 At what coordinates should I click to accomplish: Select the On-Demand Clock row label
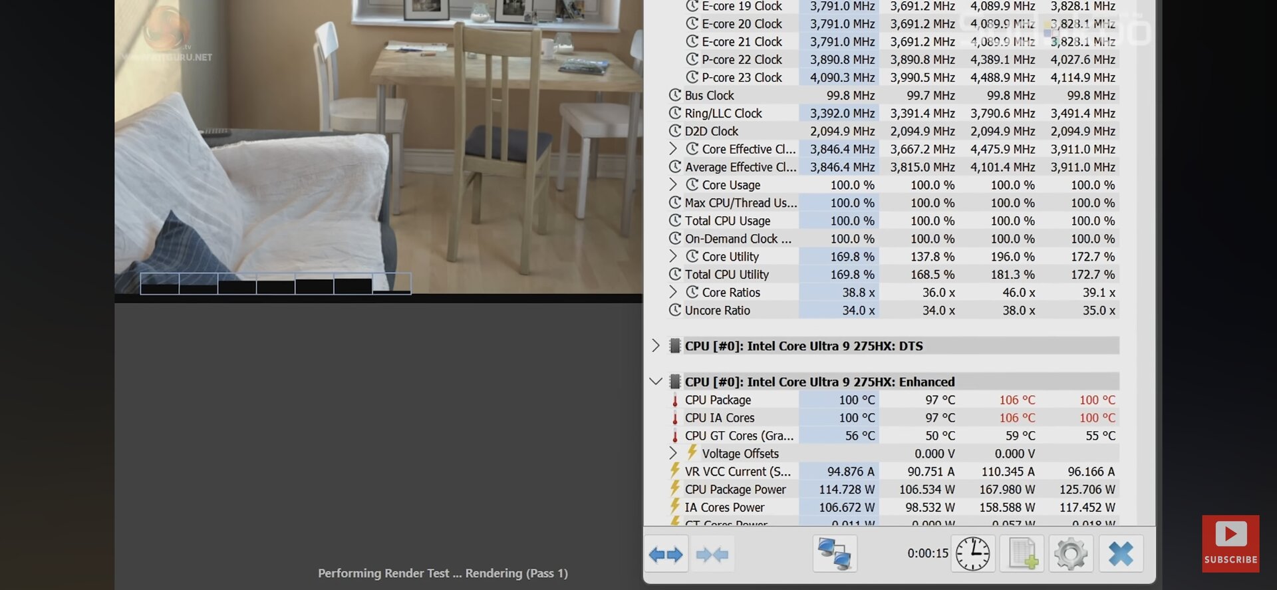[x=738, y=239]
